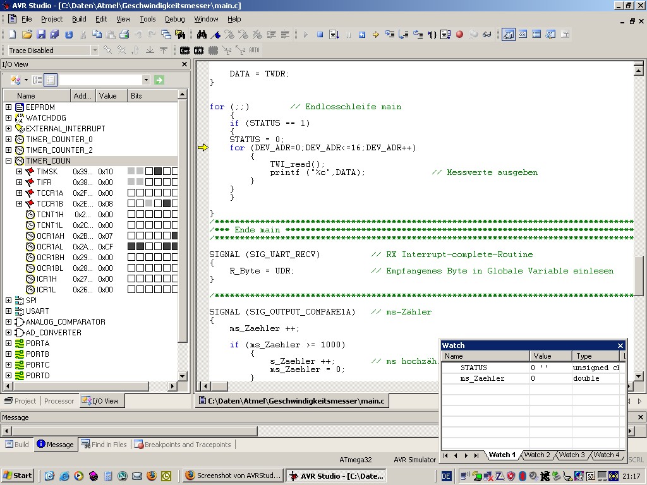The image size is (647, 485).
Task: Expand the EEPROM node in I/O View
Action: coord(8,107)
